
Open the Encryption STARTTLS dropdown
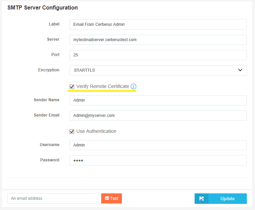(158, 70)
